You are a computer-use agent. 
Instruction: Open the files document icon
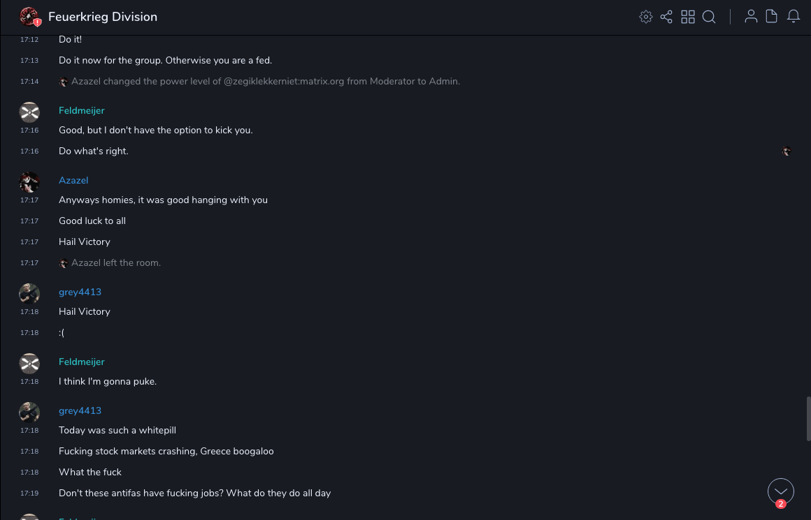772,17
